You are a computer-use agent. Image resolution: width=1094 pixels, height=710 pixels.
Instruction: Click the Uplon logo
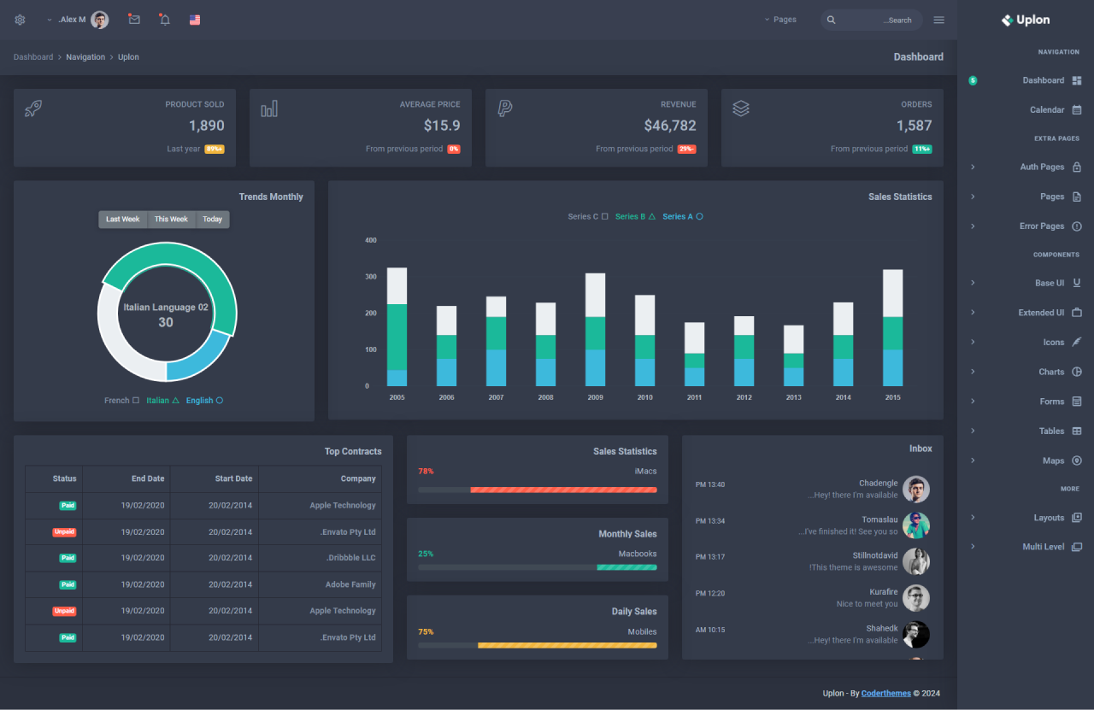click(1026, 20)
